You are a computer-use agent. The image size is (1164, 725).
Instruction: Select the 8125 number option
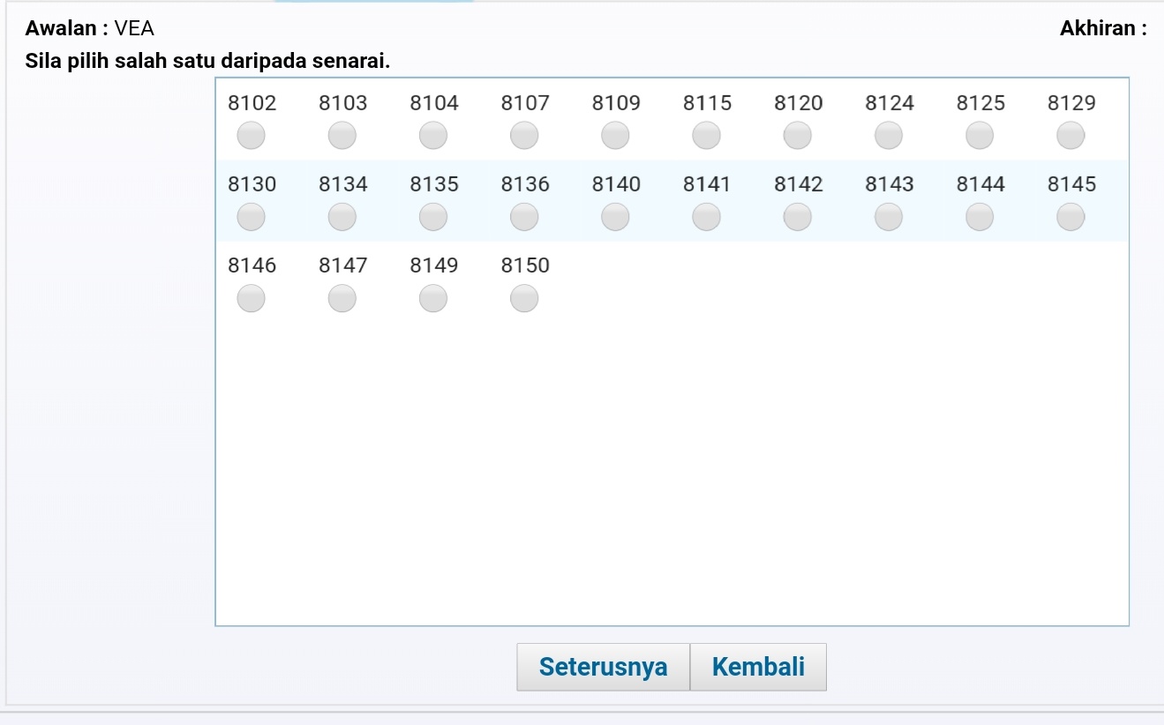point(980,136)
